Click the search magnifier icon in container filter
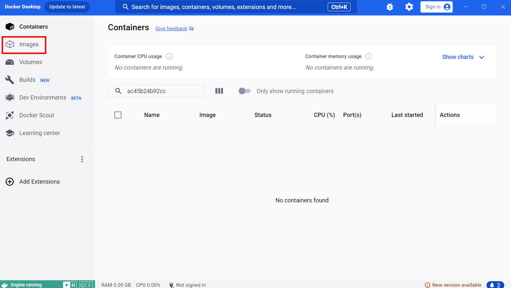The height and width of the screenshot is (288, 511). tap(118, 91)
